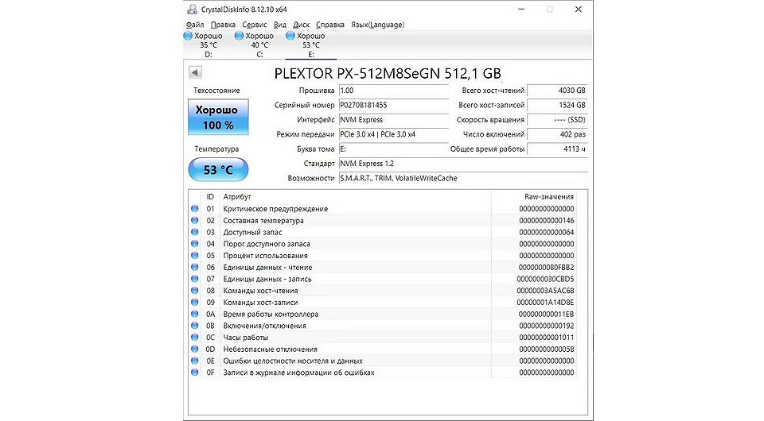Click the transfer mode field PCIe 3.0 x4
The width and height of the screenshot is (764, 421).
click(x=393, y=134)
